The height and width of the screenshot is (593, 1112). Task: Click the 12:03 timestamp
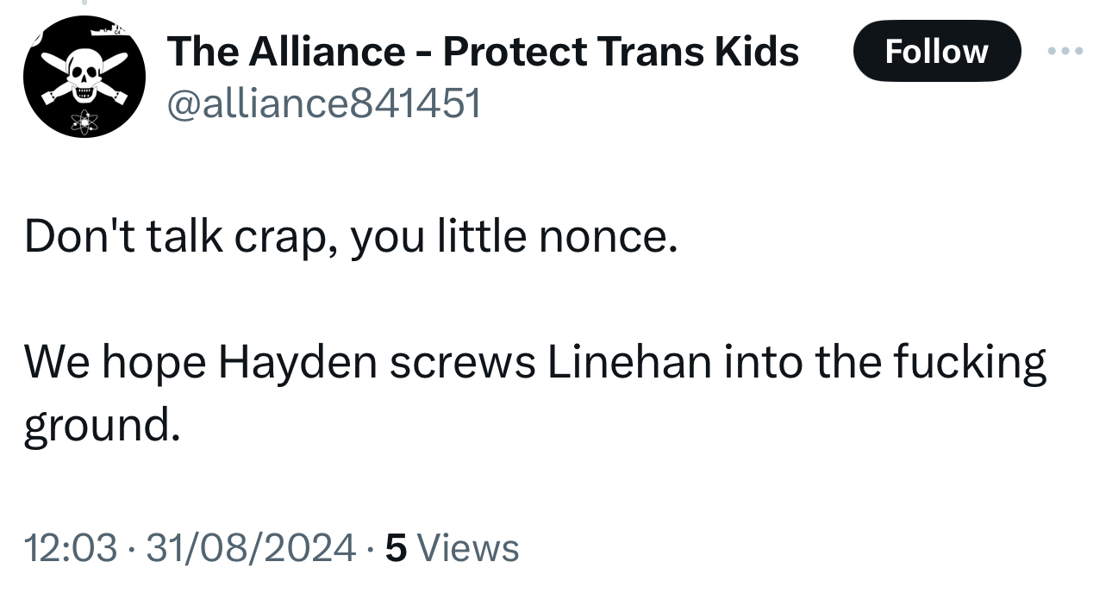pyautogui.click(x=70, y=548)
